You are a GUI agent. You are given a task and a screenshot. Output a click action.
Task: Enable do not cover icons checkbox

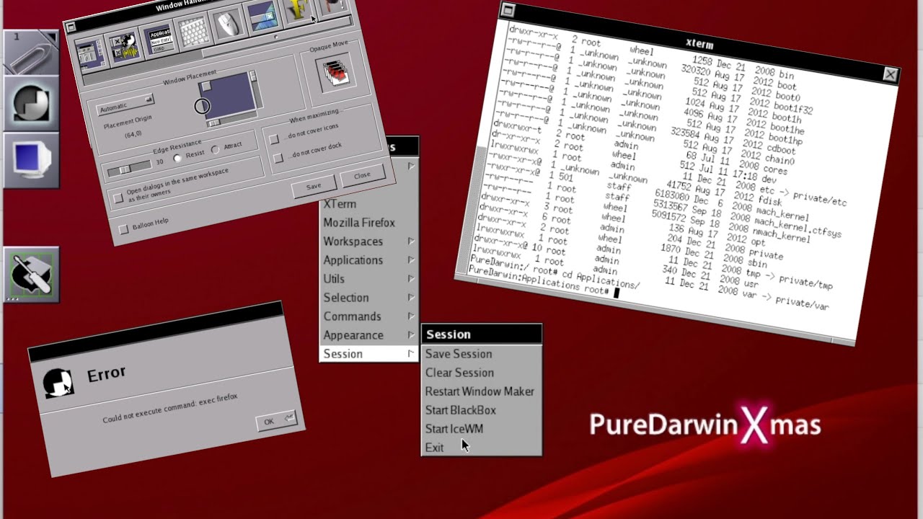pyautogui.click(x=274, y=139)
